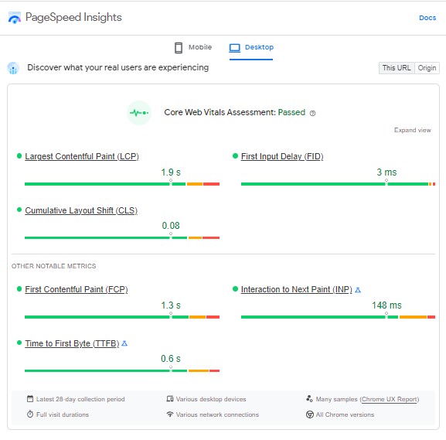
Task: Click the CLS value 0.08
Action: [x=171, y=226]
